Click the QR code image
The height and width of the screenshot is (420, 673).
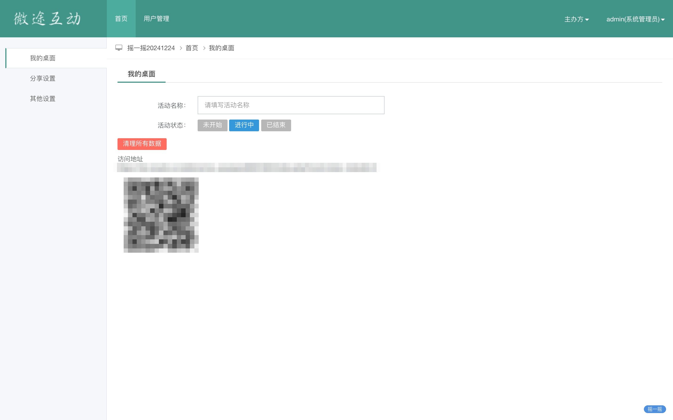[x=161, y=215]
